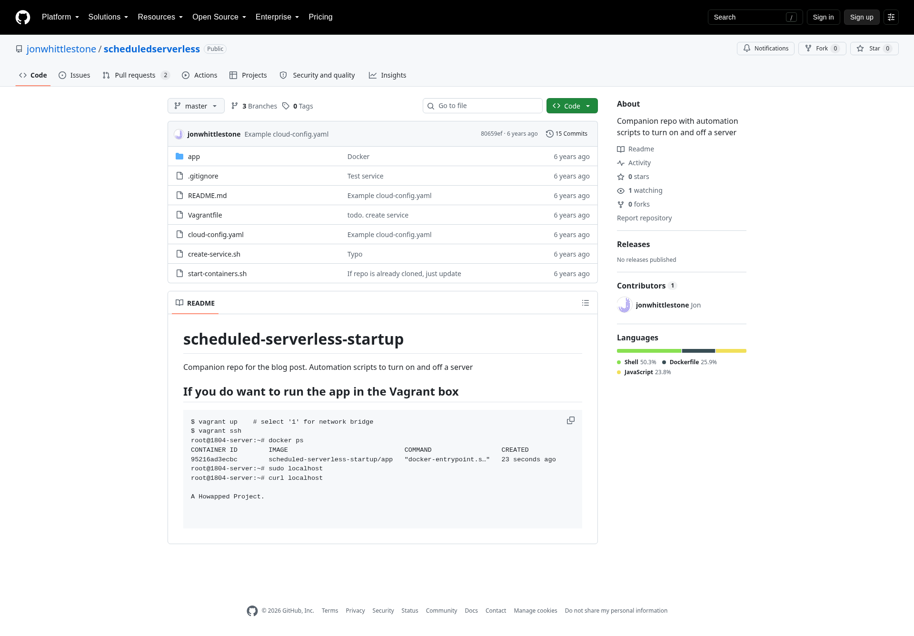View the 0 Tags link
The width and height of the screenshot is (914, 636).
pos(298,106)
